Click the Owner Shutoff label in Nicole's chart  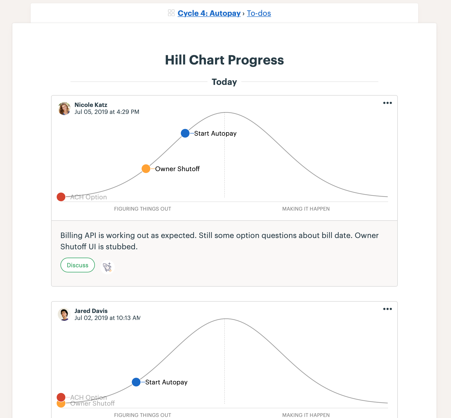point(177,169)
